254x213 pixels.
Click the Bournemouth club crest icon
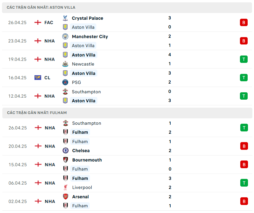(x=66, y=160)
